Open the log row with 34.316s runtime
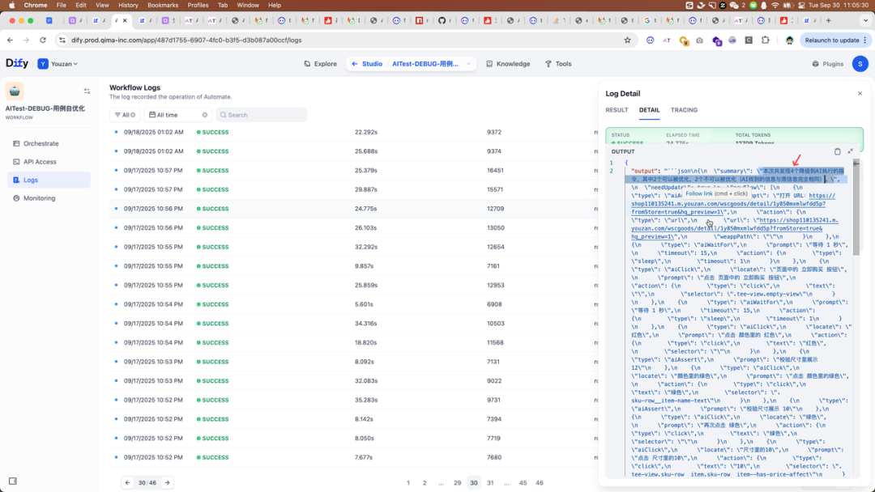This screenshot has width=875, height=492. [354, 323]
